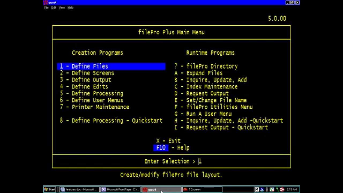Viewport: 343px width, 193px height.
Task: Select H - Inquire, Update, Add -Quickstart
Action: pyautogui.click(x=229, y=121)
